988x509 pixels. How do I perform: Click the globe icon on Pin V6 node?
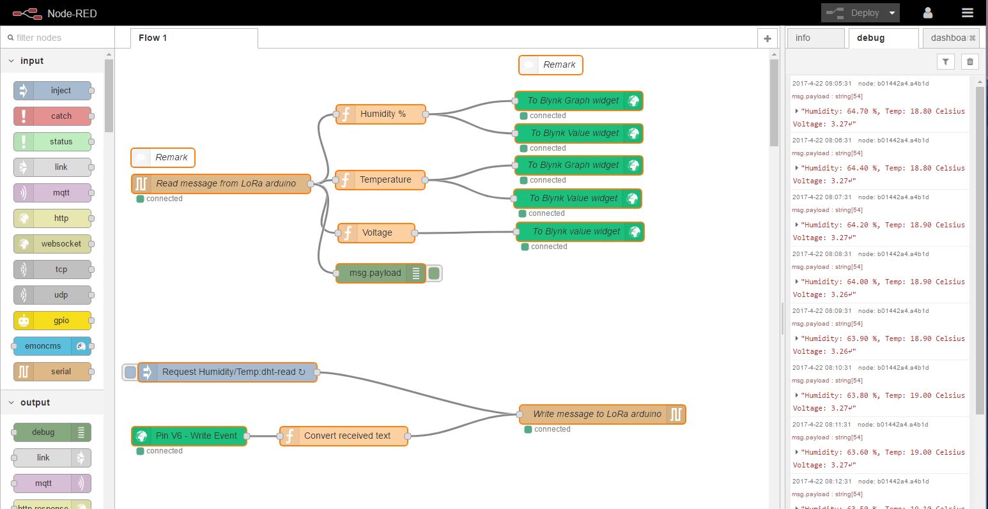141,436
